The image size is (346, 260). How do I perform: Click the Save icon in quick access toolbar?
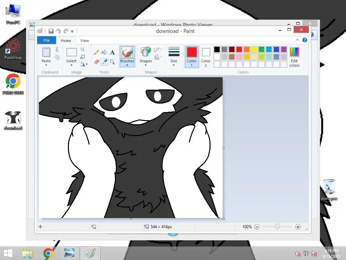tap(51, 31)
